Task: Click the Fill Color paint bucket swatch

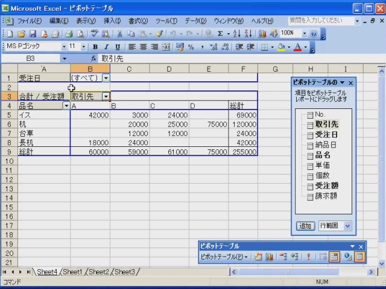Action: click(x=282, y=47)
